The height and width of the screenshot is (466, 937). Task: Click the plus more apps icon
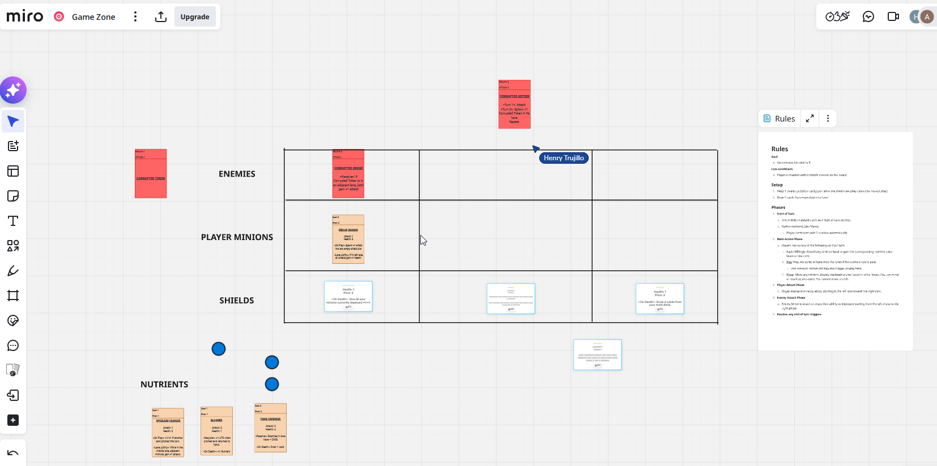pyautogui.click(x=13, y=420)
